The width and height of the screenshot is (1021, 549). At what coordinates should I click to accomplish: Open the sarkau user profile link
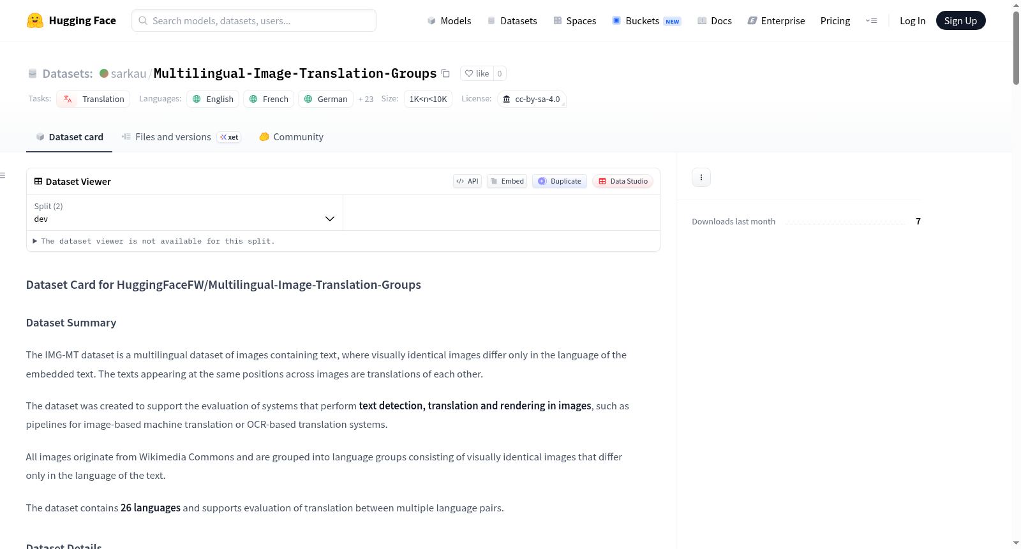pos(128,73)
